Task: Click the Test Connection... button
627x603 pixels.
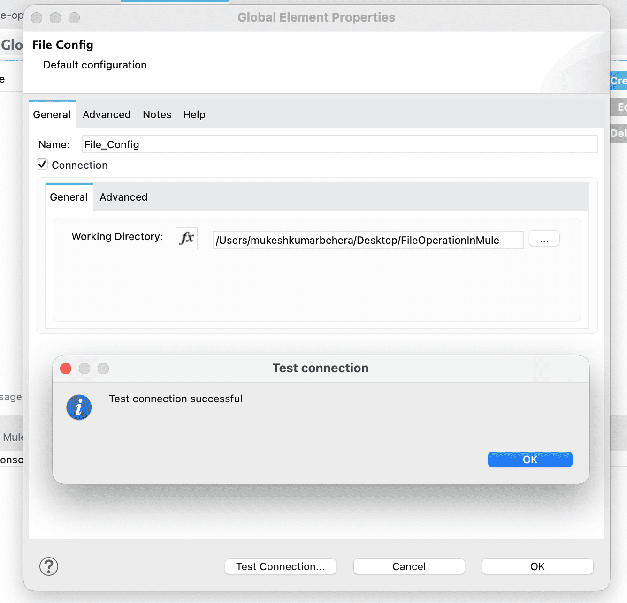Action: [x=280, y=566]
